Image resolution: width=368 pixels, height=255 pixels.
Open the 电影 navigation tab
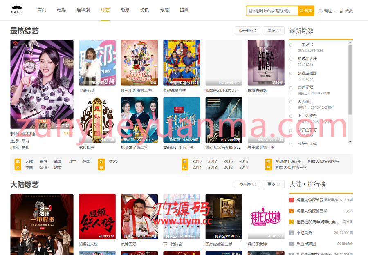[61, 10]
